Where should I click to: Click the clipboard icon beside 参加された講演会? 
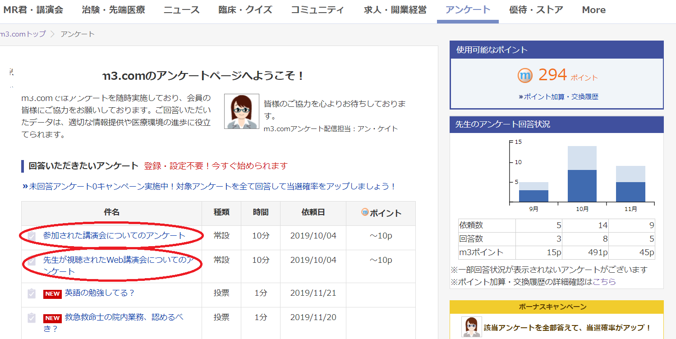(x=32, y=236)
